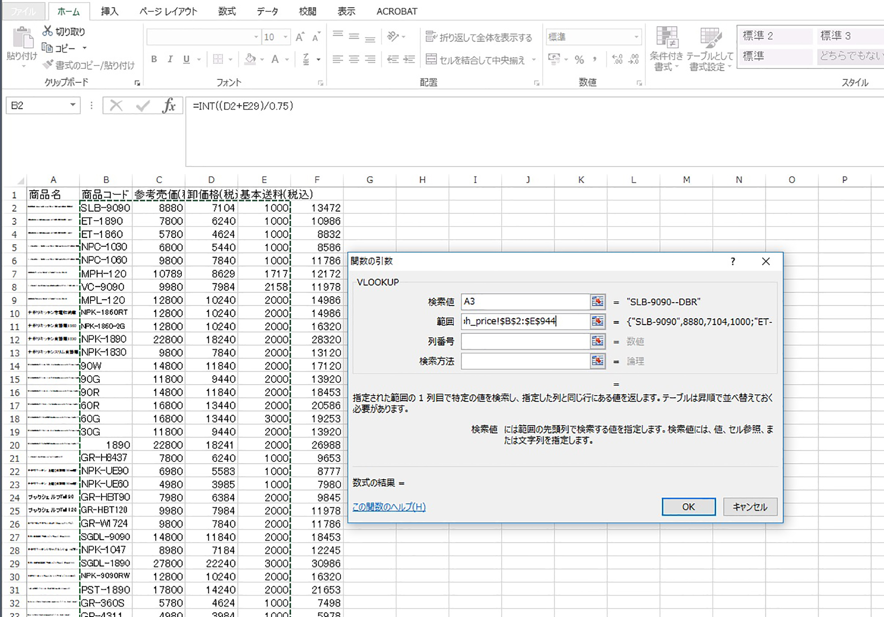Click the Decrease Indent icon

(392, 59)
